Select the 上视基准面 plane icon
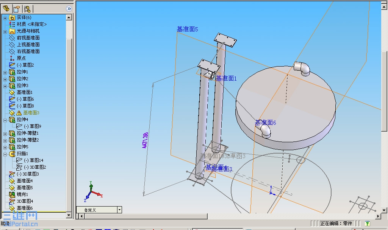This screenshot has height=230, width=388. tap(12, 45)
